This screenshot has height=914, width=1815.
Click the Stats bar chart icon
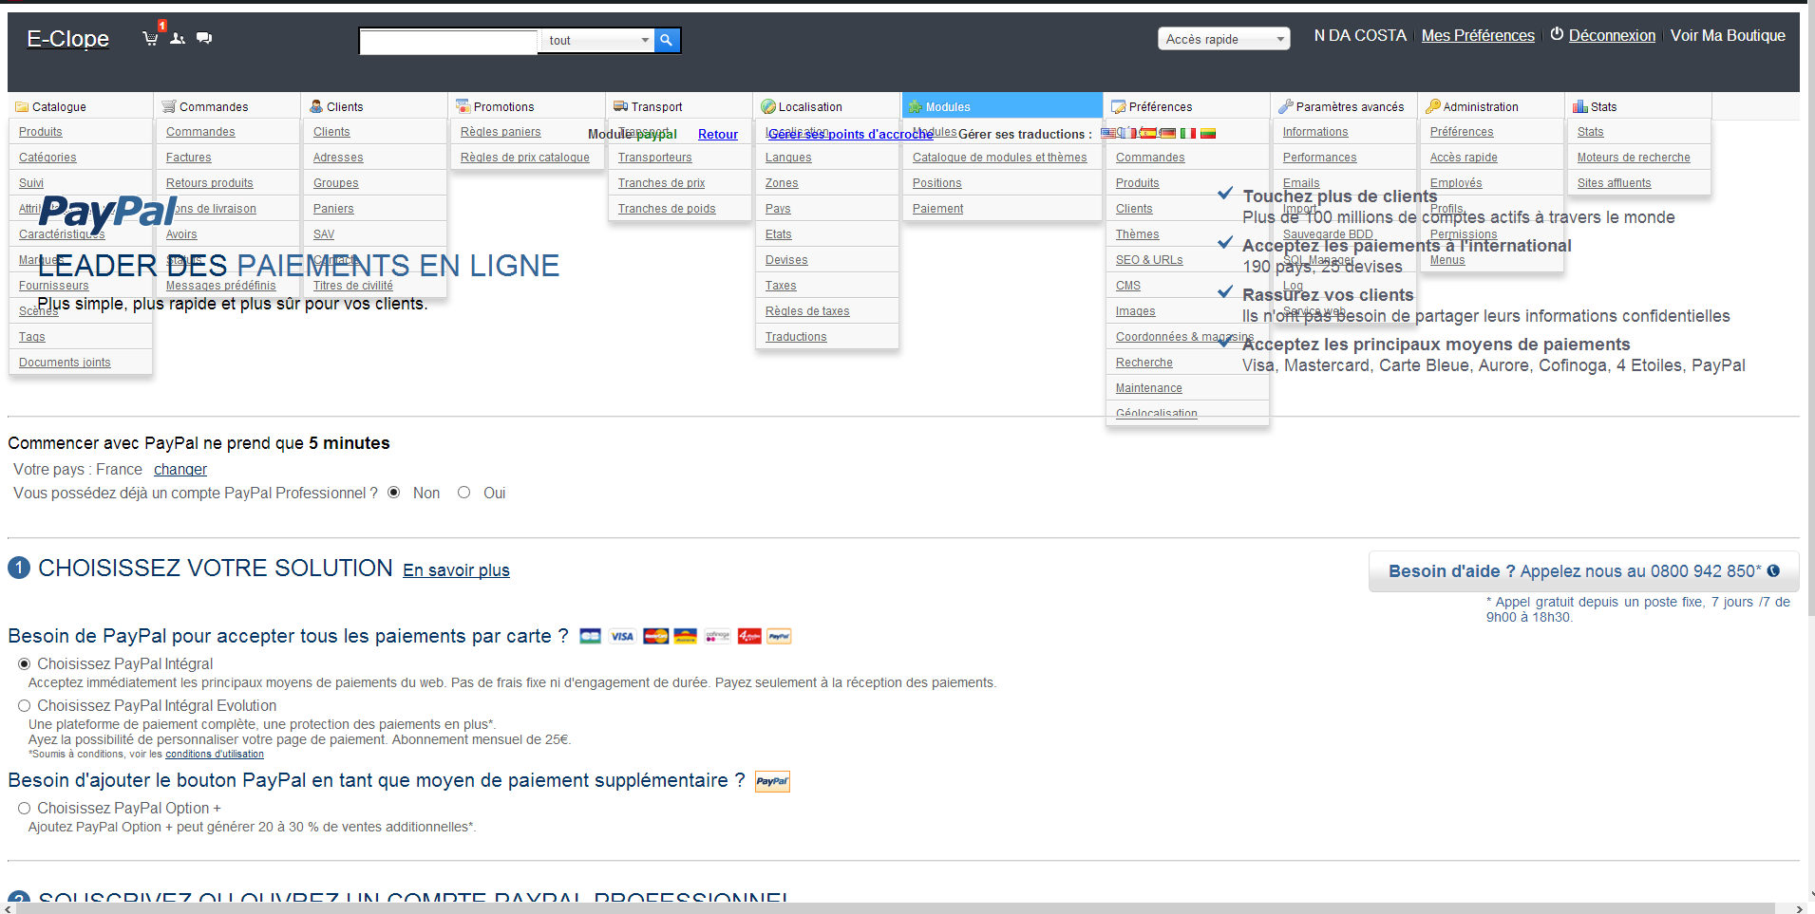1580,106
